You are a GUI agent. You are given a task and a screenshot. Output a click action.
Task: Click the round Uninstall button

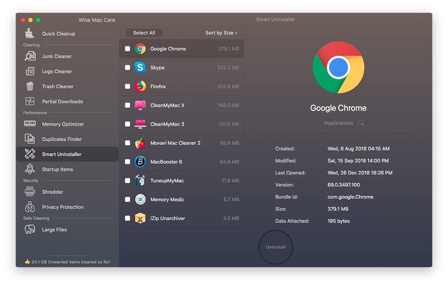point(276,247)
